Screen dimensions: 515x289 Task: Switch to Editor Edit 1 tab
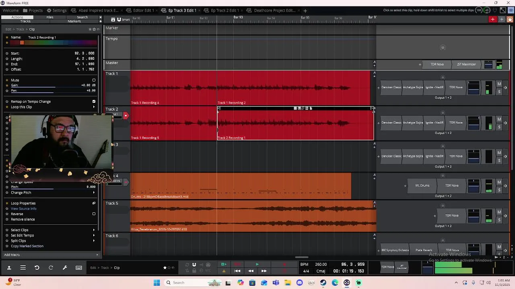click(x=140, y=10)
